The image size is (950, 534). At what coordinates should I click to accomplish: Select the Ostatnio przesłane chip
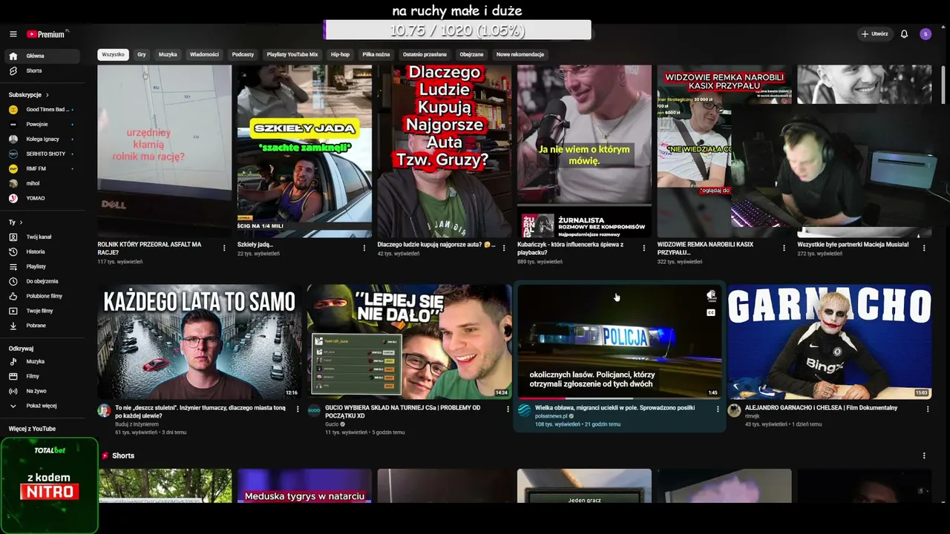click(x=425, y=55)
